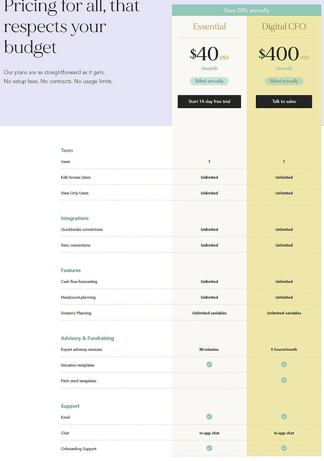The width and height of the screenshot is (324, 461).
Task: Collapse the Integrations section
Action: coord(75,218)
